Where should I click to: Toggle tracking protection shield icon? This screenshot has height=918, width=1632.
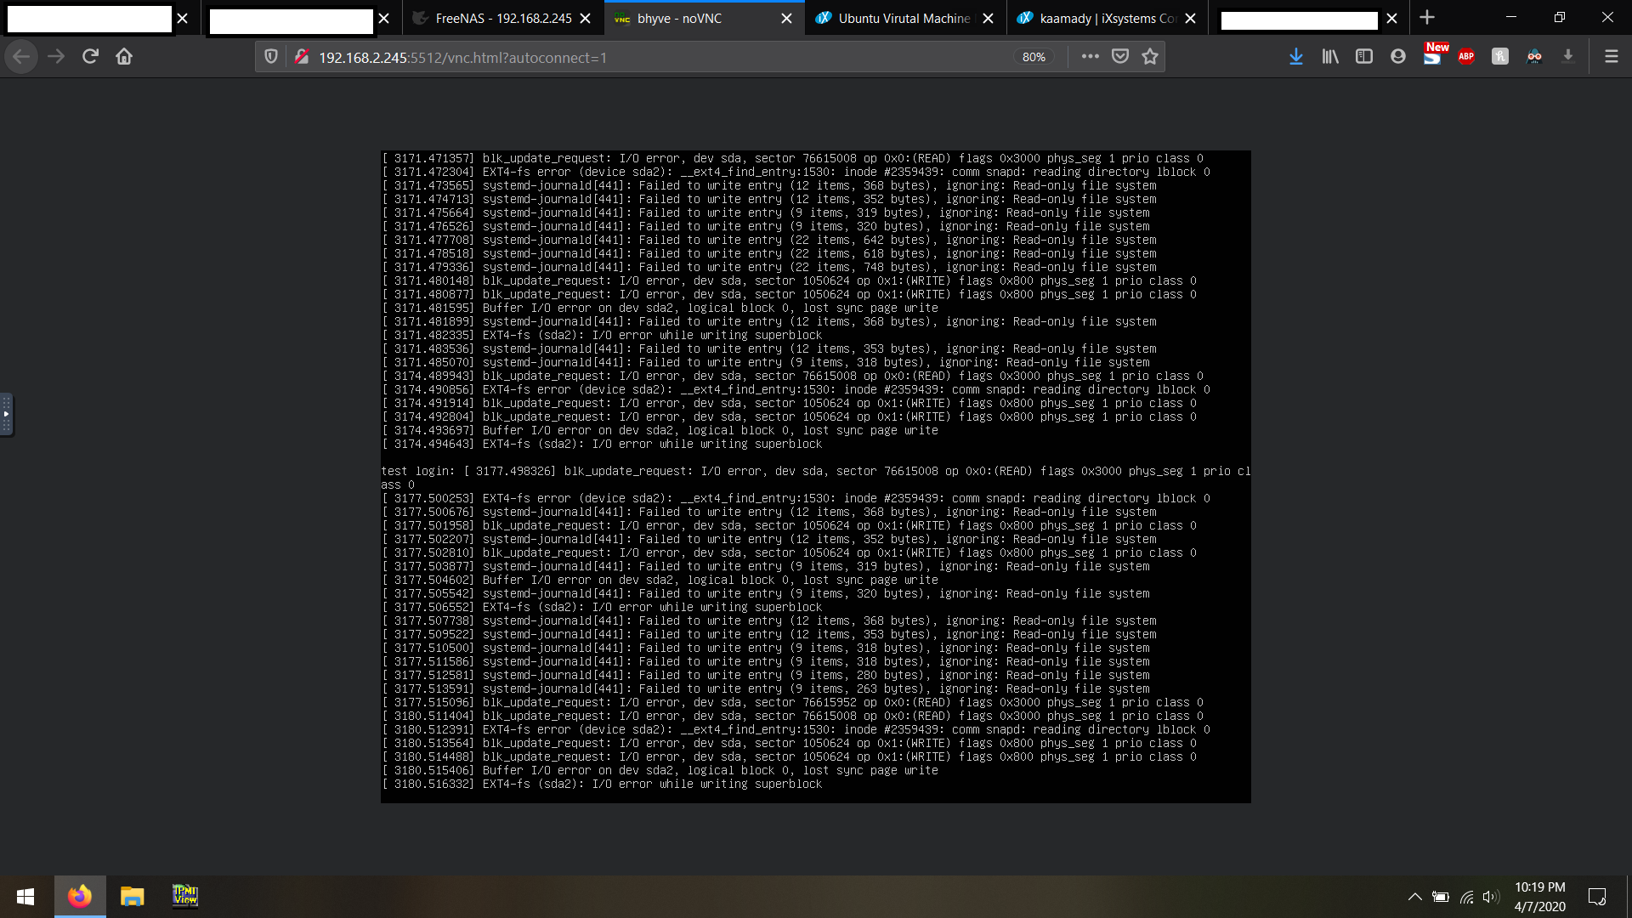coord(271,57)
